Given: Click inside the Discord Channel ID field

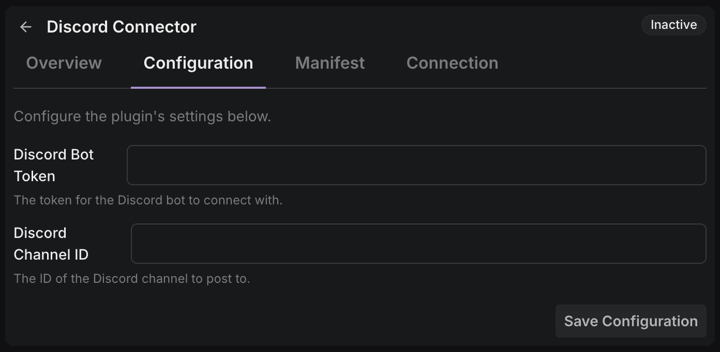Looking at the screenshot, I should pos(418,243).
